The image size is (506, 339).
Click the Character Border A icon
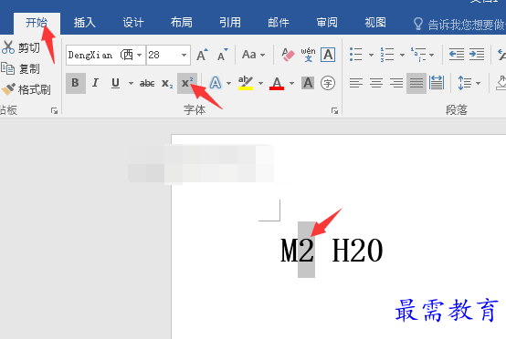click(328, 55)
